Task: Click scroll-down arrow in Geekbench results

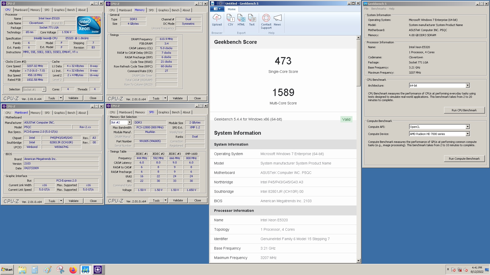Action: tap(358, 260)
